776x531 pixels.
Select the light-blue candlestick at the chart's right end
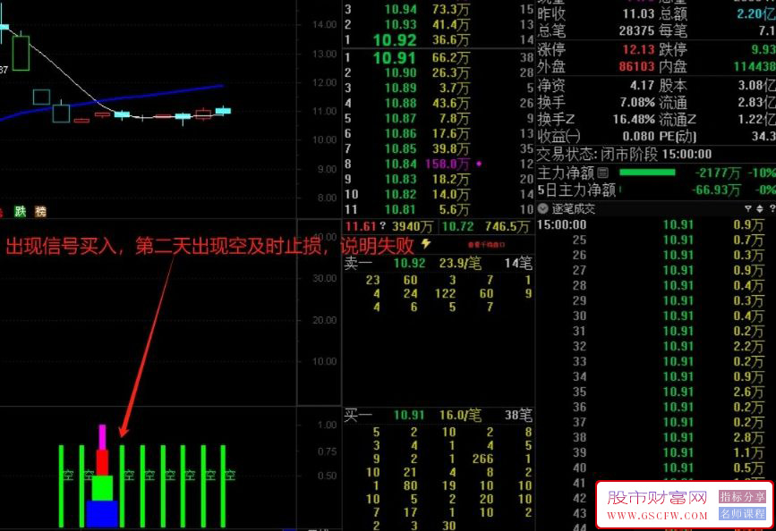223,111
